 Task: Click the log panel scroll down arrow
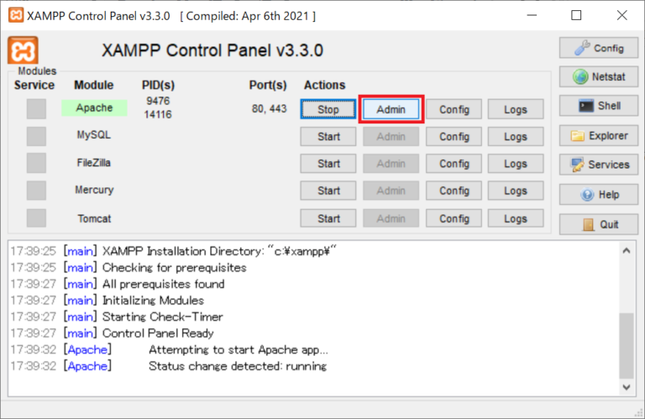click(627, 388)
